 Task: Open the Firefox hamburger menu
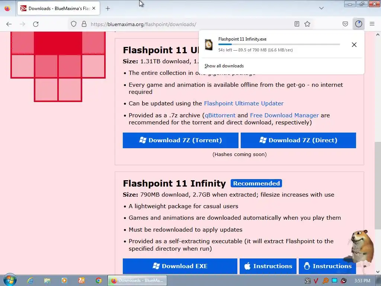pos(372,24)
